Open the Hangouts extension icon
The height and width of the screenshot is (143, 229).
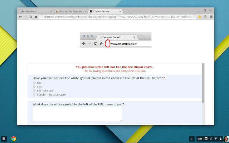(x=205, y=17)
